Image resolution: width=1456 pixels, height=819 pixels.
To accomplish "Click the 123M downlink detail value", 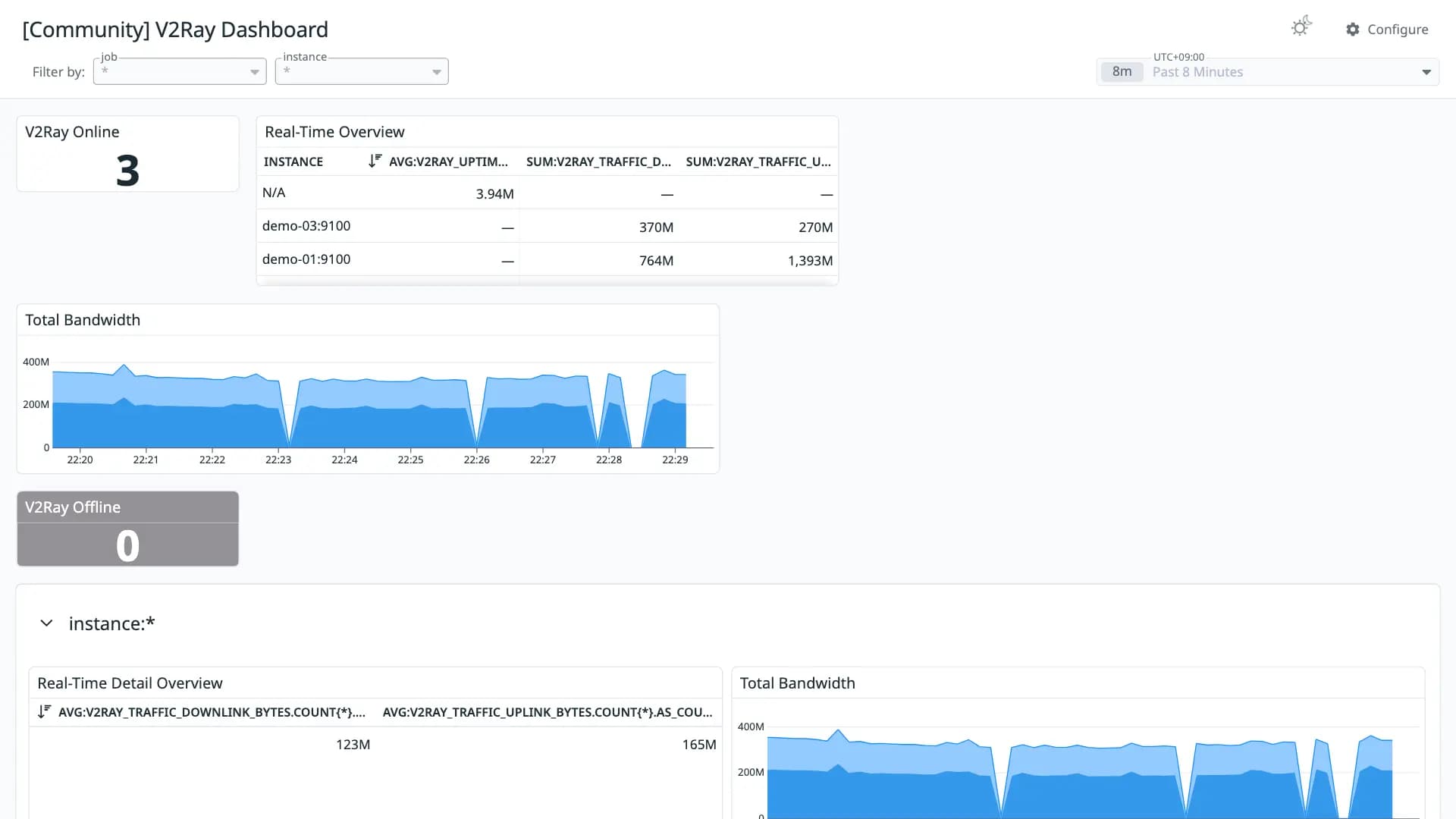I will pos(353,745).
